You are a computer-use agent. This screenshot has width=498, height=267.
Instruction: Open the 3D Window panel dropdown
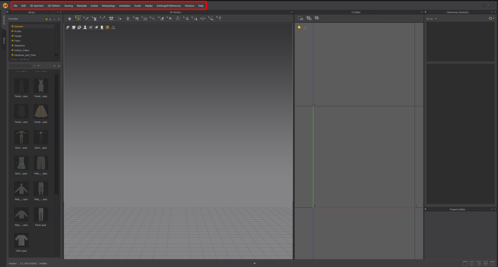click(x=191, y=12)
